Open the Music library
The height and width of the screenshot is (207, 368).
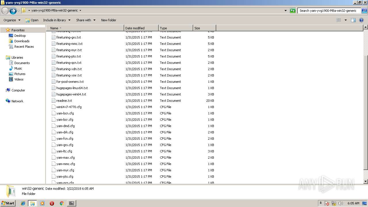click(x=18, y=68)
